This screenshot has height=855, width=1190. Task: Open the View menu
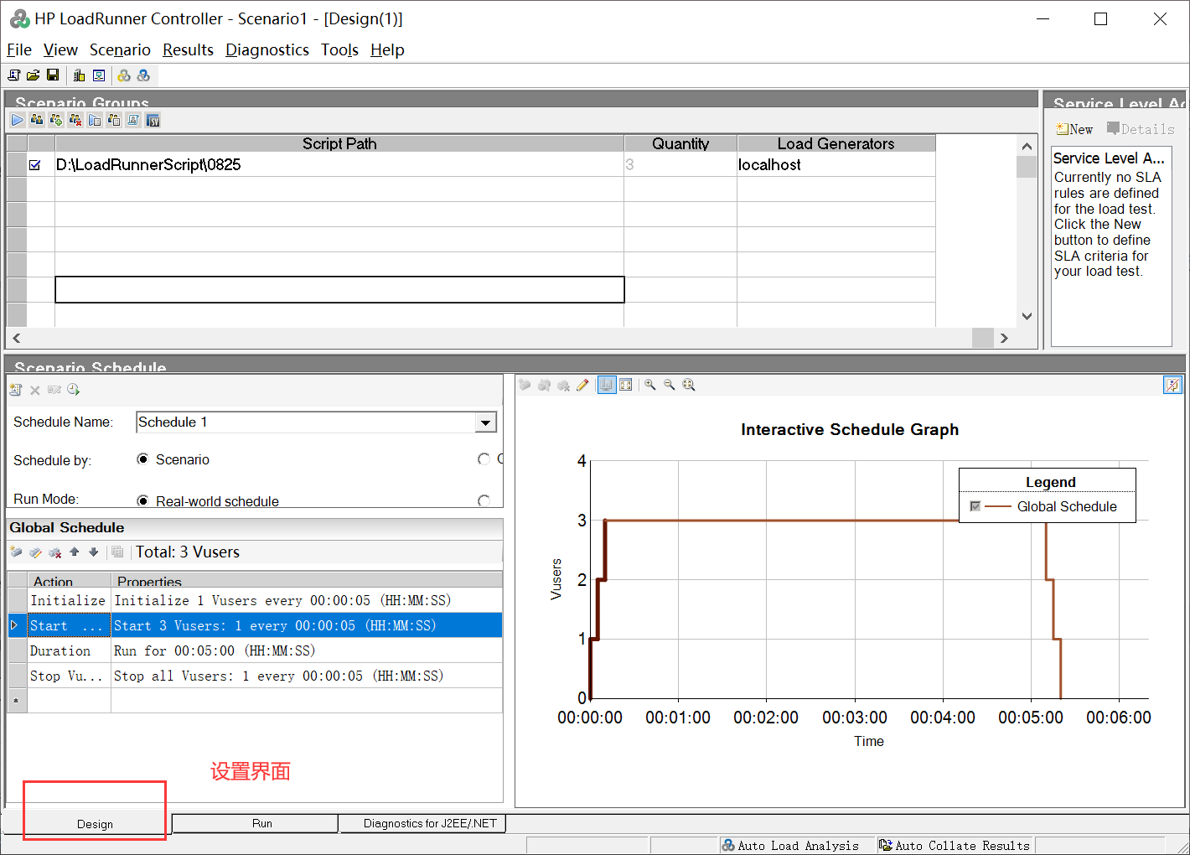click(x=60, y=50)
